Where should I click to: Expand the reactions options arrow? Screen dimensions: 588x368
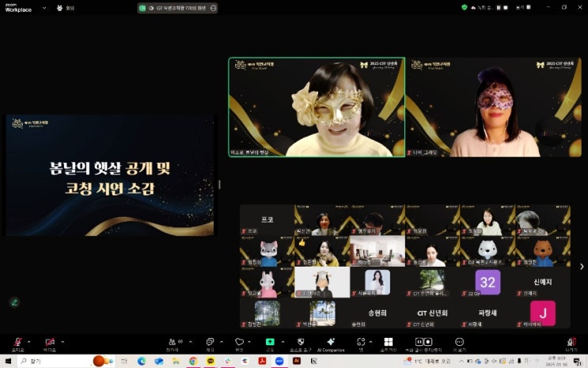(249, 342)
